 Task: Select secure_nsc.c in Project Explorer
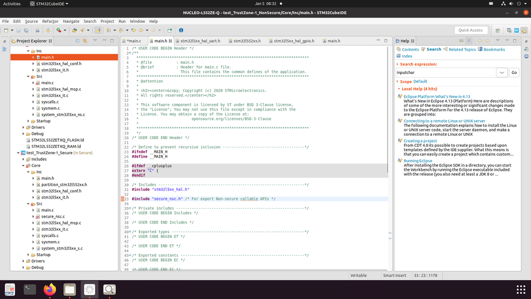click(x=53, y=217)
